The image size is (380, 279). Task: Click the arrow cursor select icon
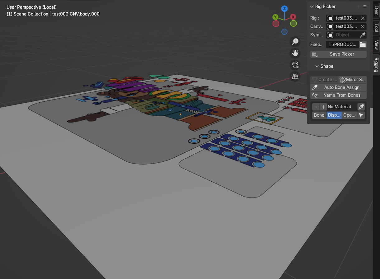361,115
